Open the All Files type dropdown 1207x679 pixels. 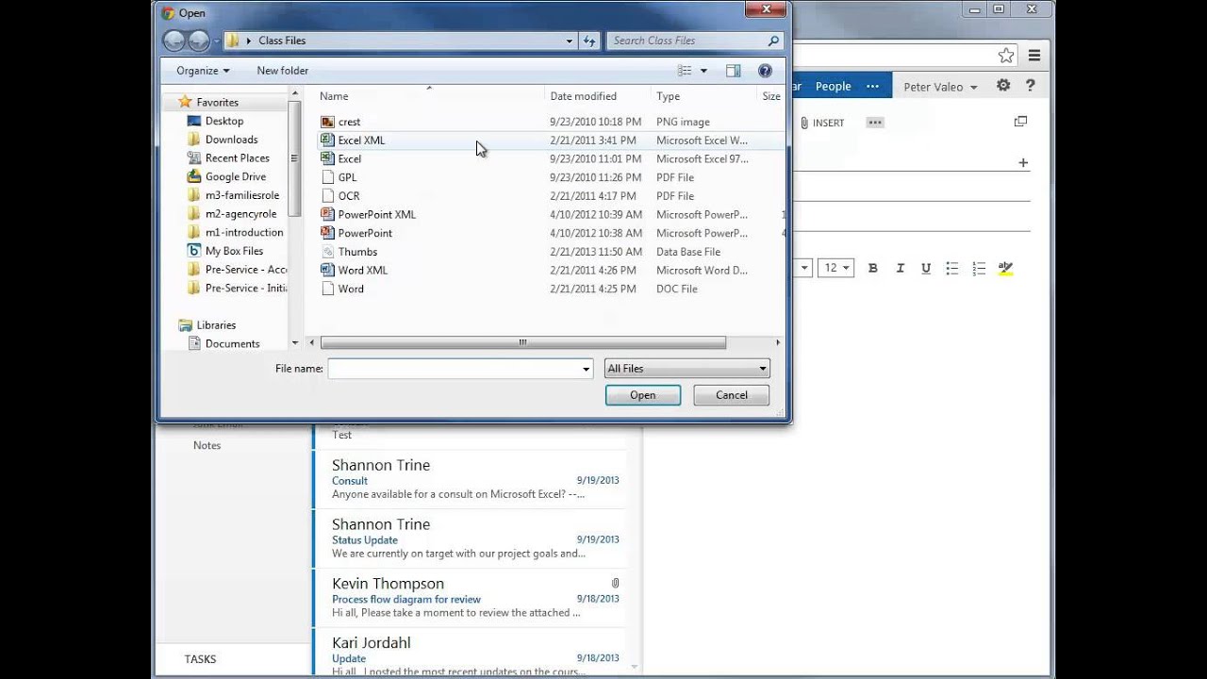[x=687, y=369]
